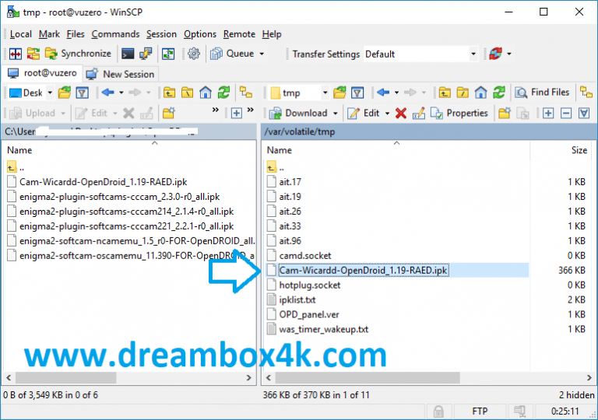Expand the Download dropdown arrow
The image size is (598, 420).
click(x=336, y=114)
